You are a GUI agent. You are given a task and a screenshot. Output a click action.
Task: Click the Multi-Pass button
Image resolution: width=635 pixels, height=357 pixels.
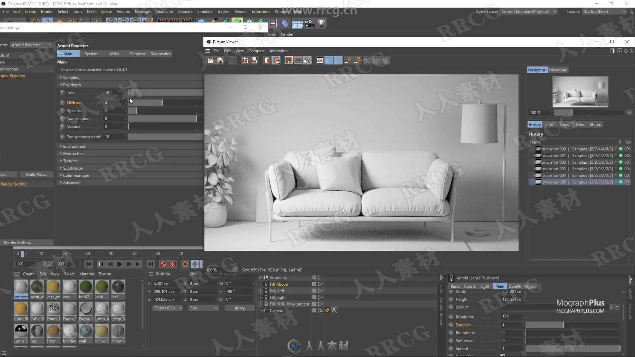coord(36,175)
